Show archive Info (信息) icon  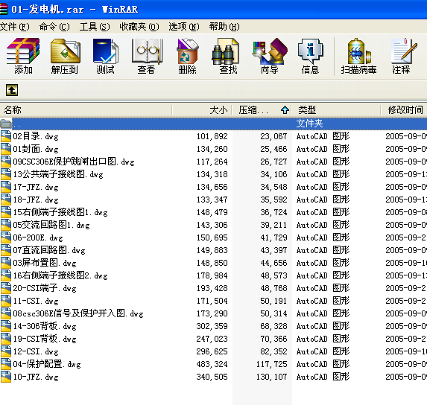[x=310, y=56]
